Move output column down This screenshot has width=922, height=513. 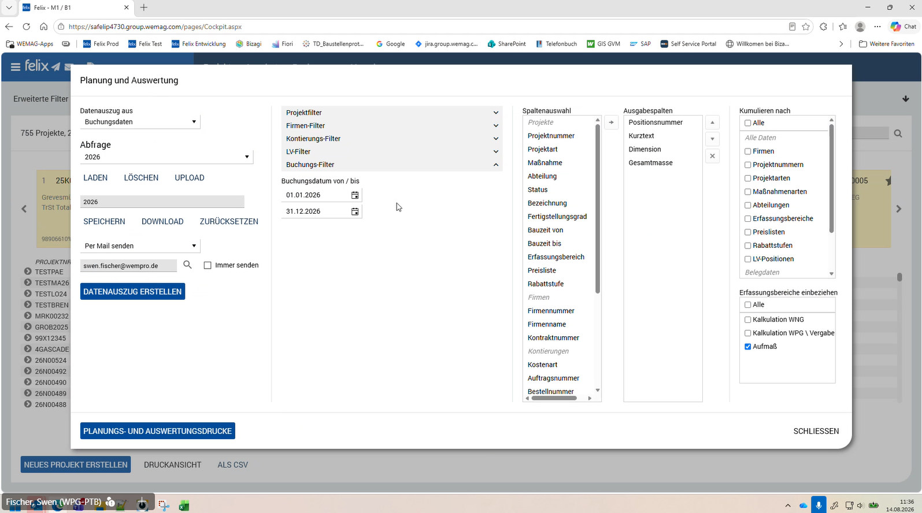pyautogui.click(x=712, y=139)
